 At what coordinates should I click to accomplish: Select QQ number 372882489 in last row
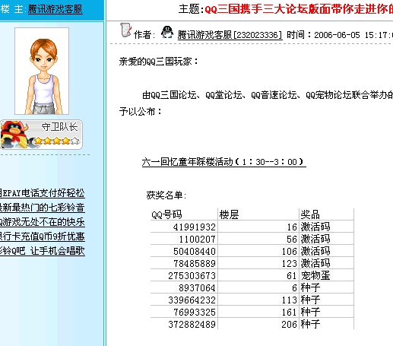click(184, 324)
